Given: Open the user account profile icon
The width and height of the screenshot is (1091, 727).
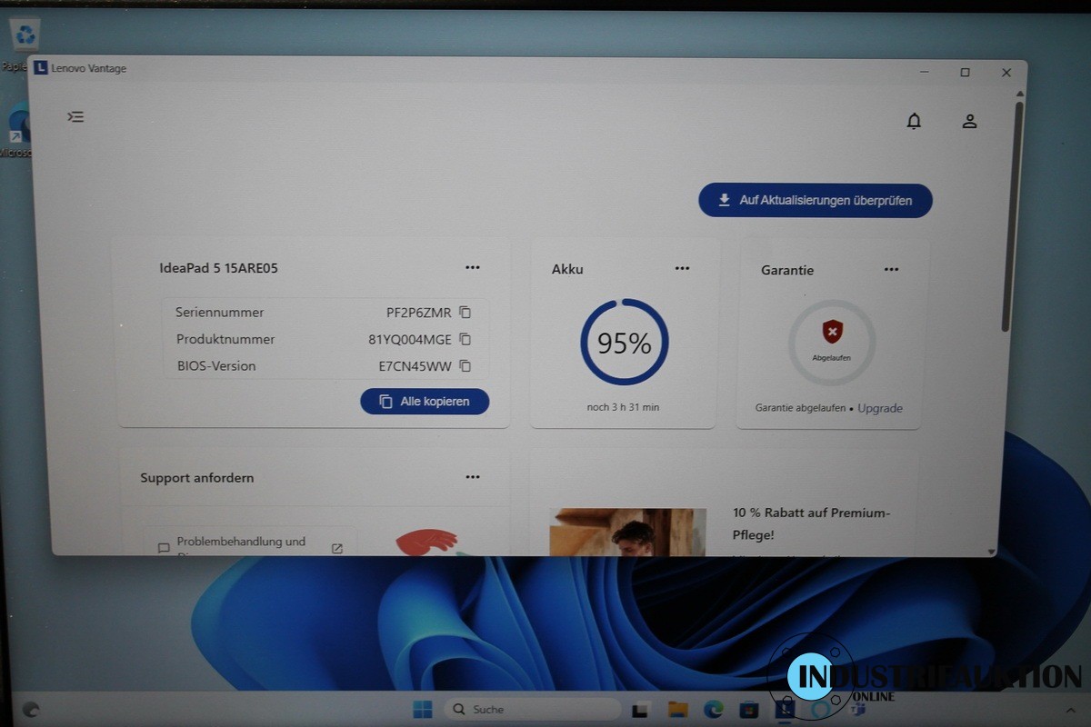Looking at the screenshot, I should pyautogui.click(x=969, y=121).
